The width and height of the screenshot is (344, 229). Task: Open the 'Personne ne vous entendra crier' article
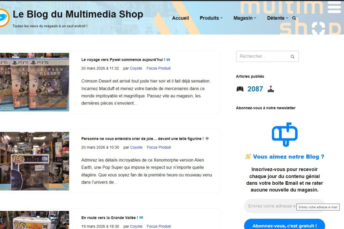tap(142, 139)
